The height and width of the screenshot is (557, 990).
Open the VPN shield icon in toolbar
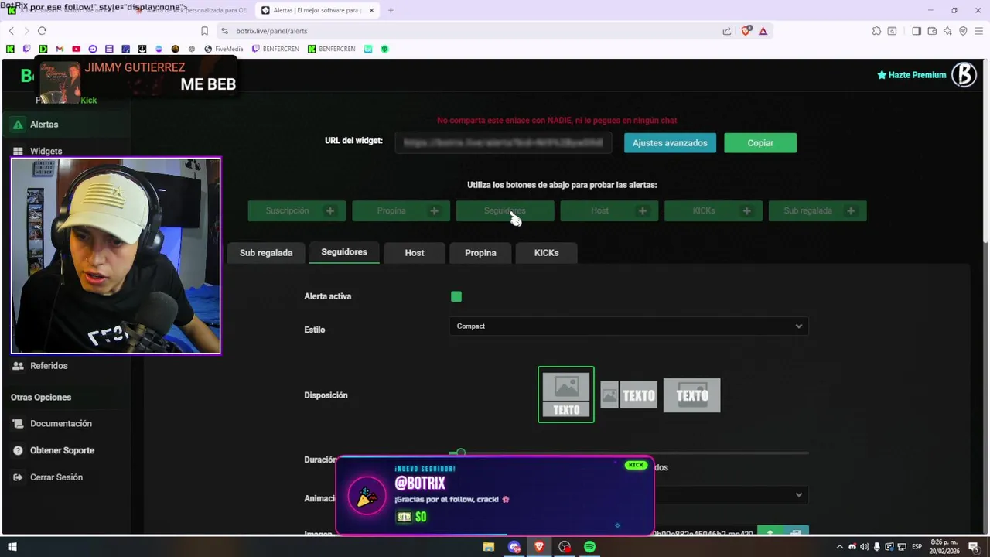(963, 31)
